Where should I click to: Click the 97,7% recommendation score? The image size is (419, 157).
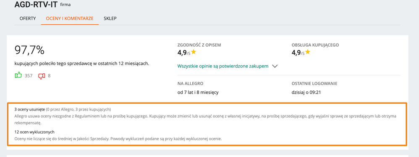(29, 50)
